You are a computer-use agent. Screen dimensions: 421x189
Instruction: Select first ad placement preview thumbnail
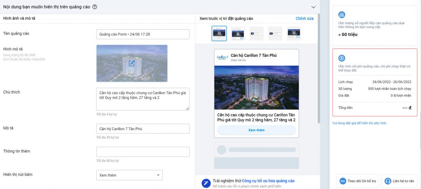[x=219, y=33]
